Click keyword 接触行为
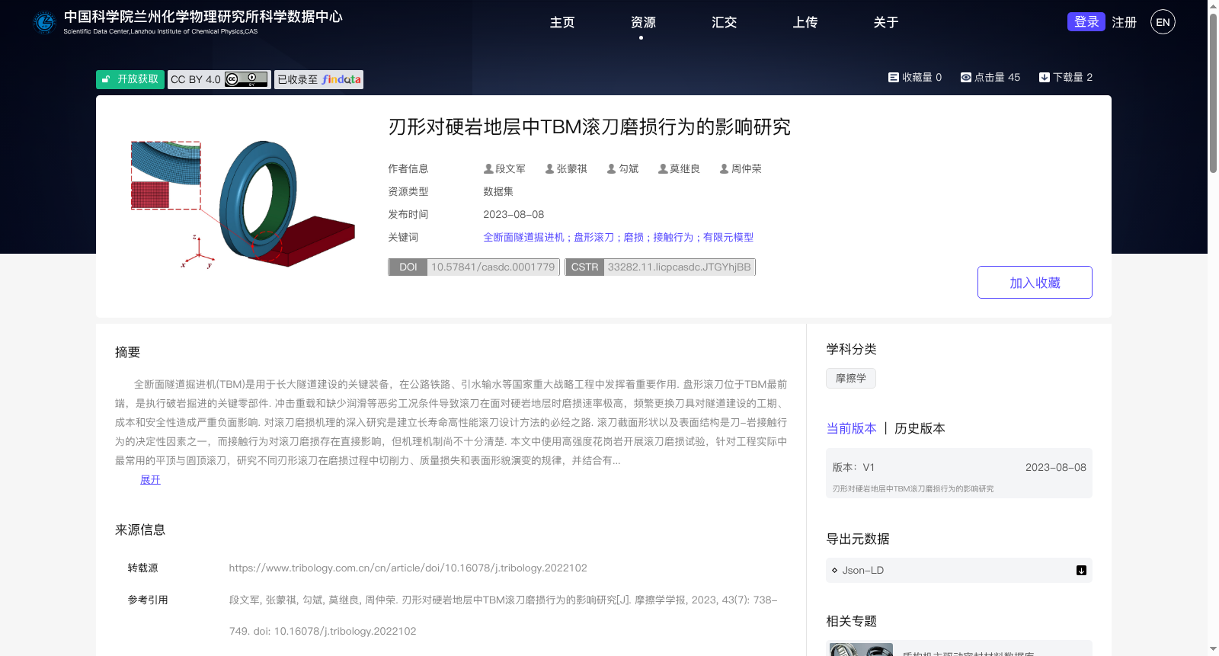 point(673,237)
